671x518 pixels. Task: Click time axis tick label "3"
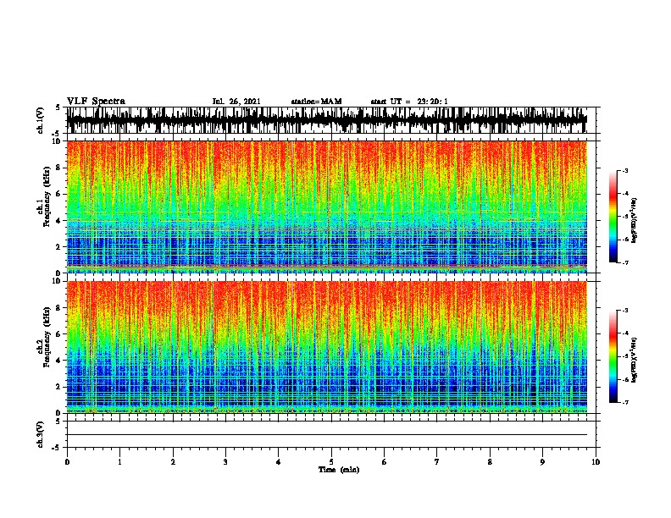click(225, 461)
